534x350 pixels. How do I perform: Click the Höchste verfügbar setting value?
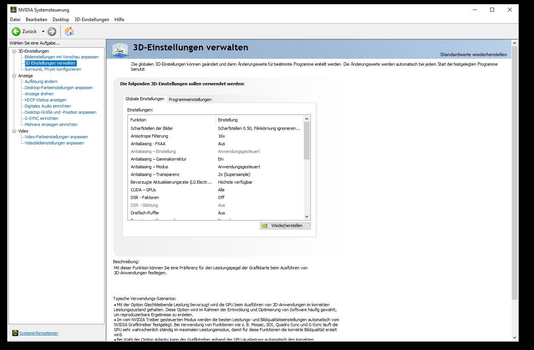pos(235,182)
